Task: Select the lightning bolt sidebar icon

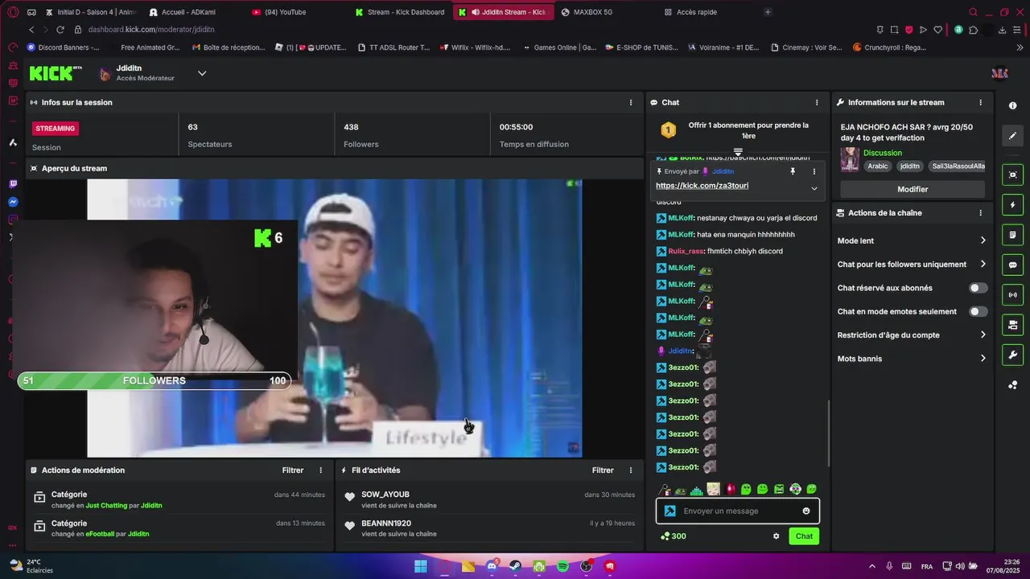Action: coord(1012,205)
